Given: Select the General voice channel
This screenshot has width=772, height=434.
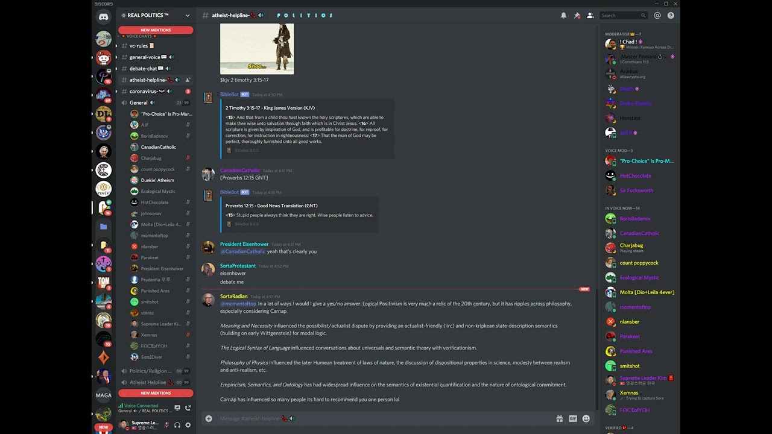Looking at the screenshot, I should click(x=156, y=103).
